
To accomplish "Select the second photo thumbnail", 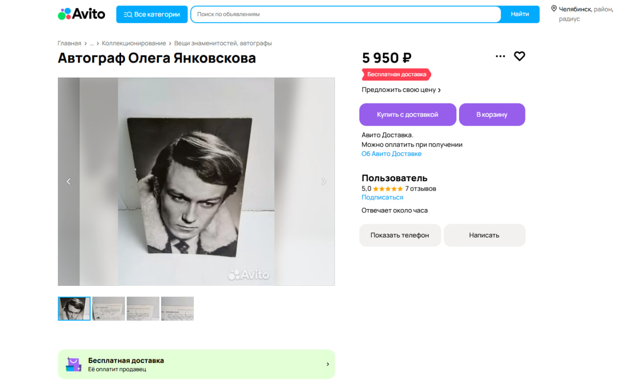I will tap(108, 308).
